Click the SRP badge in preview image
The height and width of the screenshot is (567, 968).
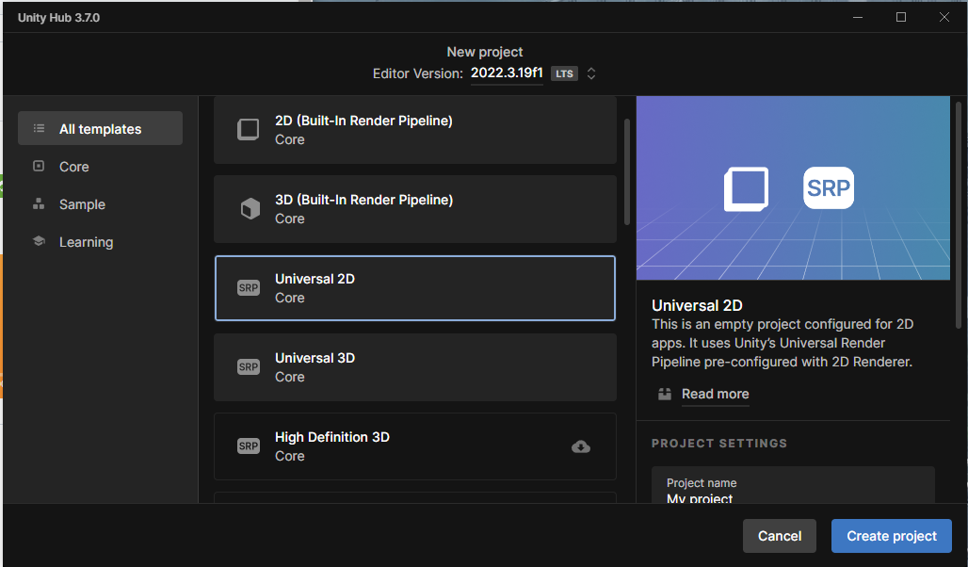click(x=829, y=187)
